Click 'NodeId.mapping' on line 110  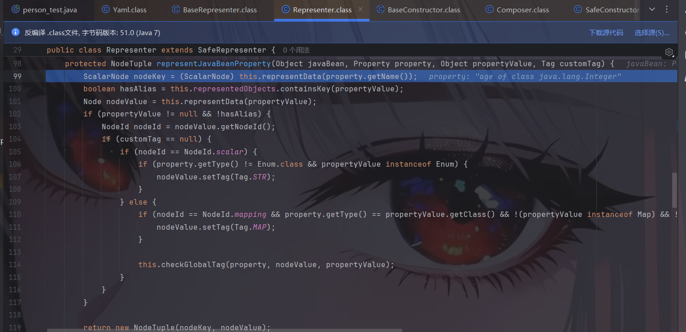234,214
